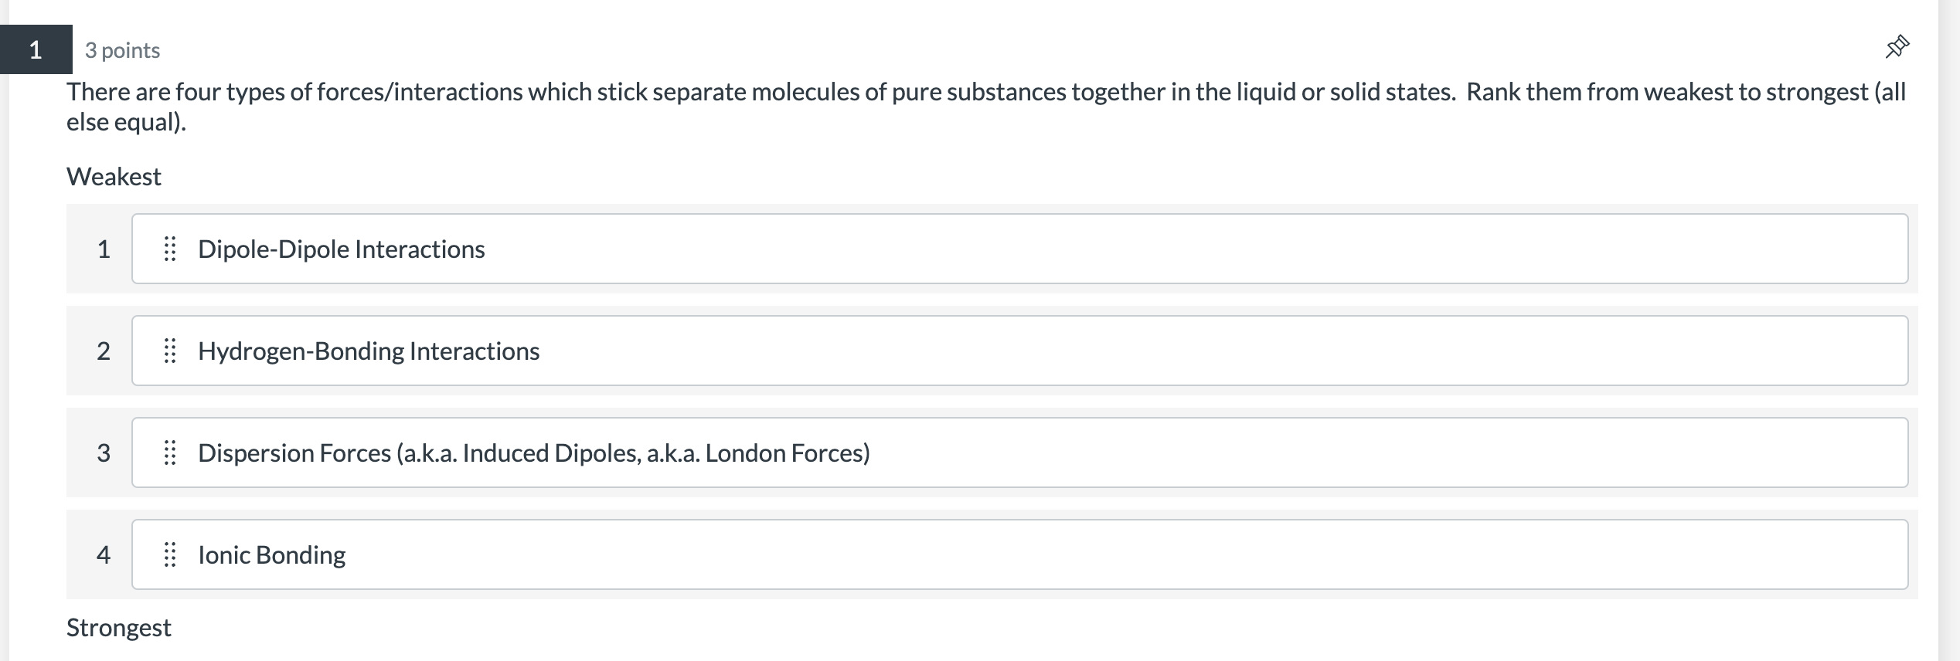Click the 3 points label
This screenshot has width=1960, height=661.
(121, 49)
